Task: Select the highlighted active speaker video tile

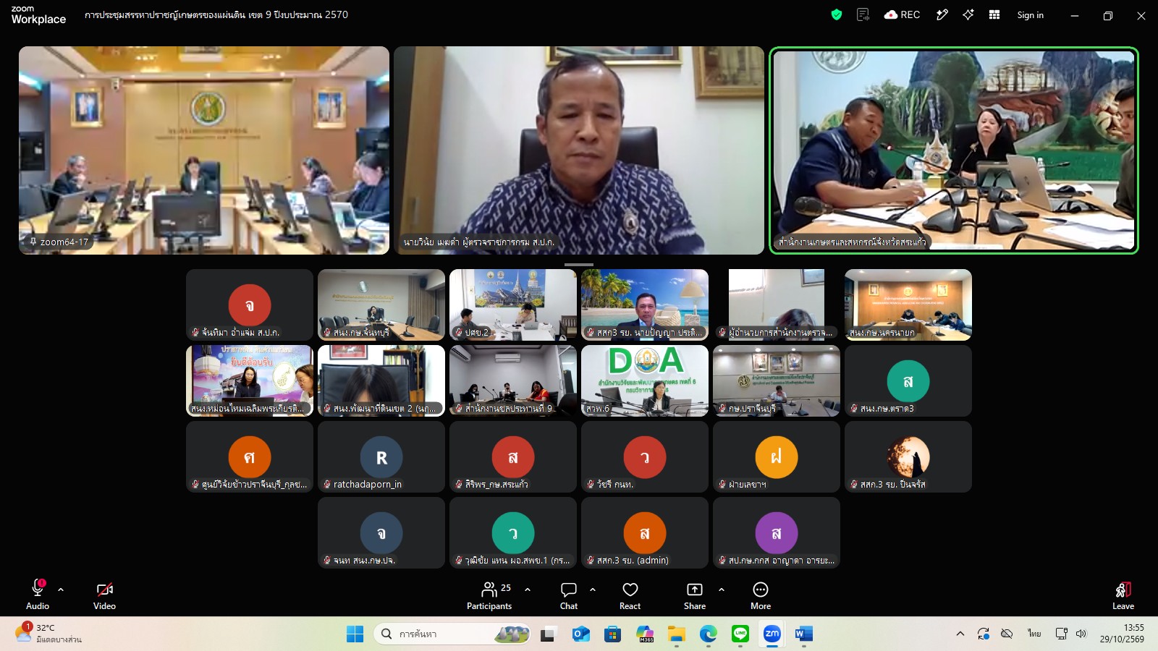Action: (x=954, y=150)
